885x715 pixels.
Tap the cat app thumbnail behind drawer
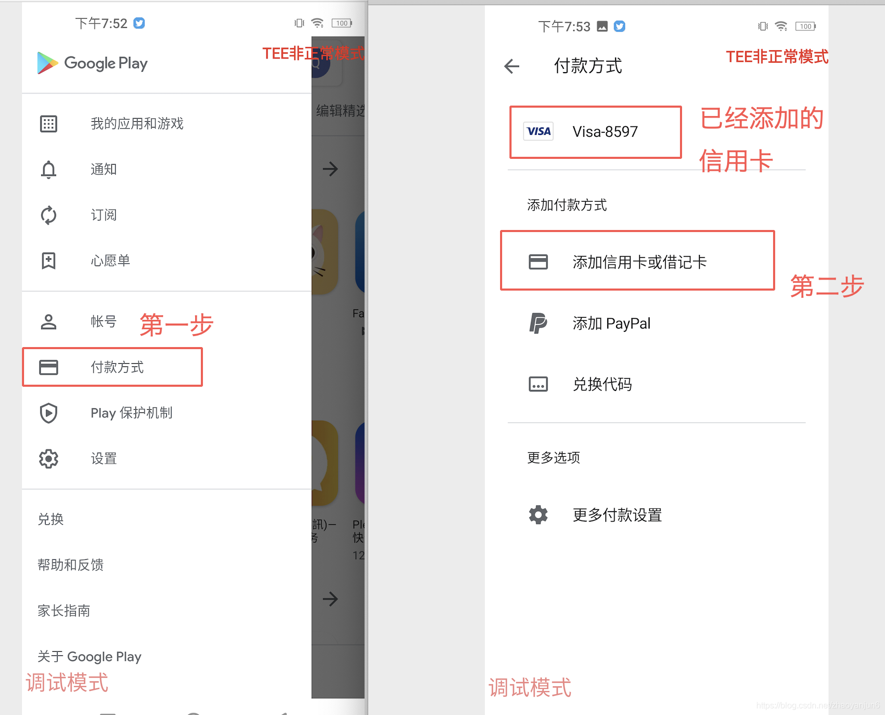pyautogui.click(x=325, y=251)
